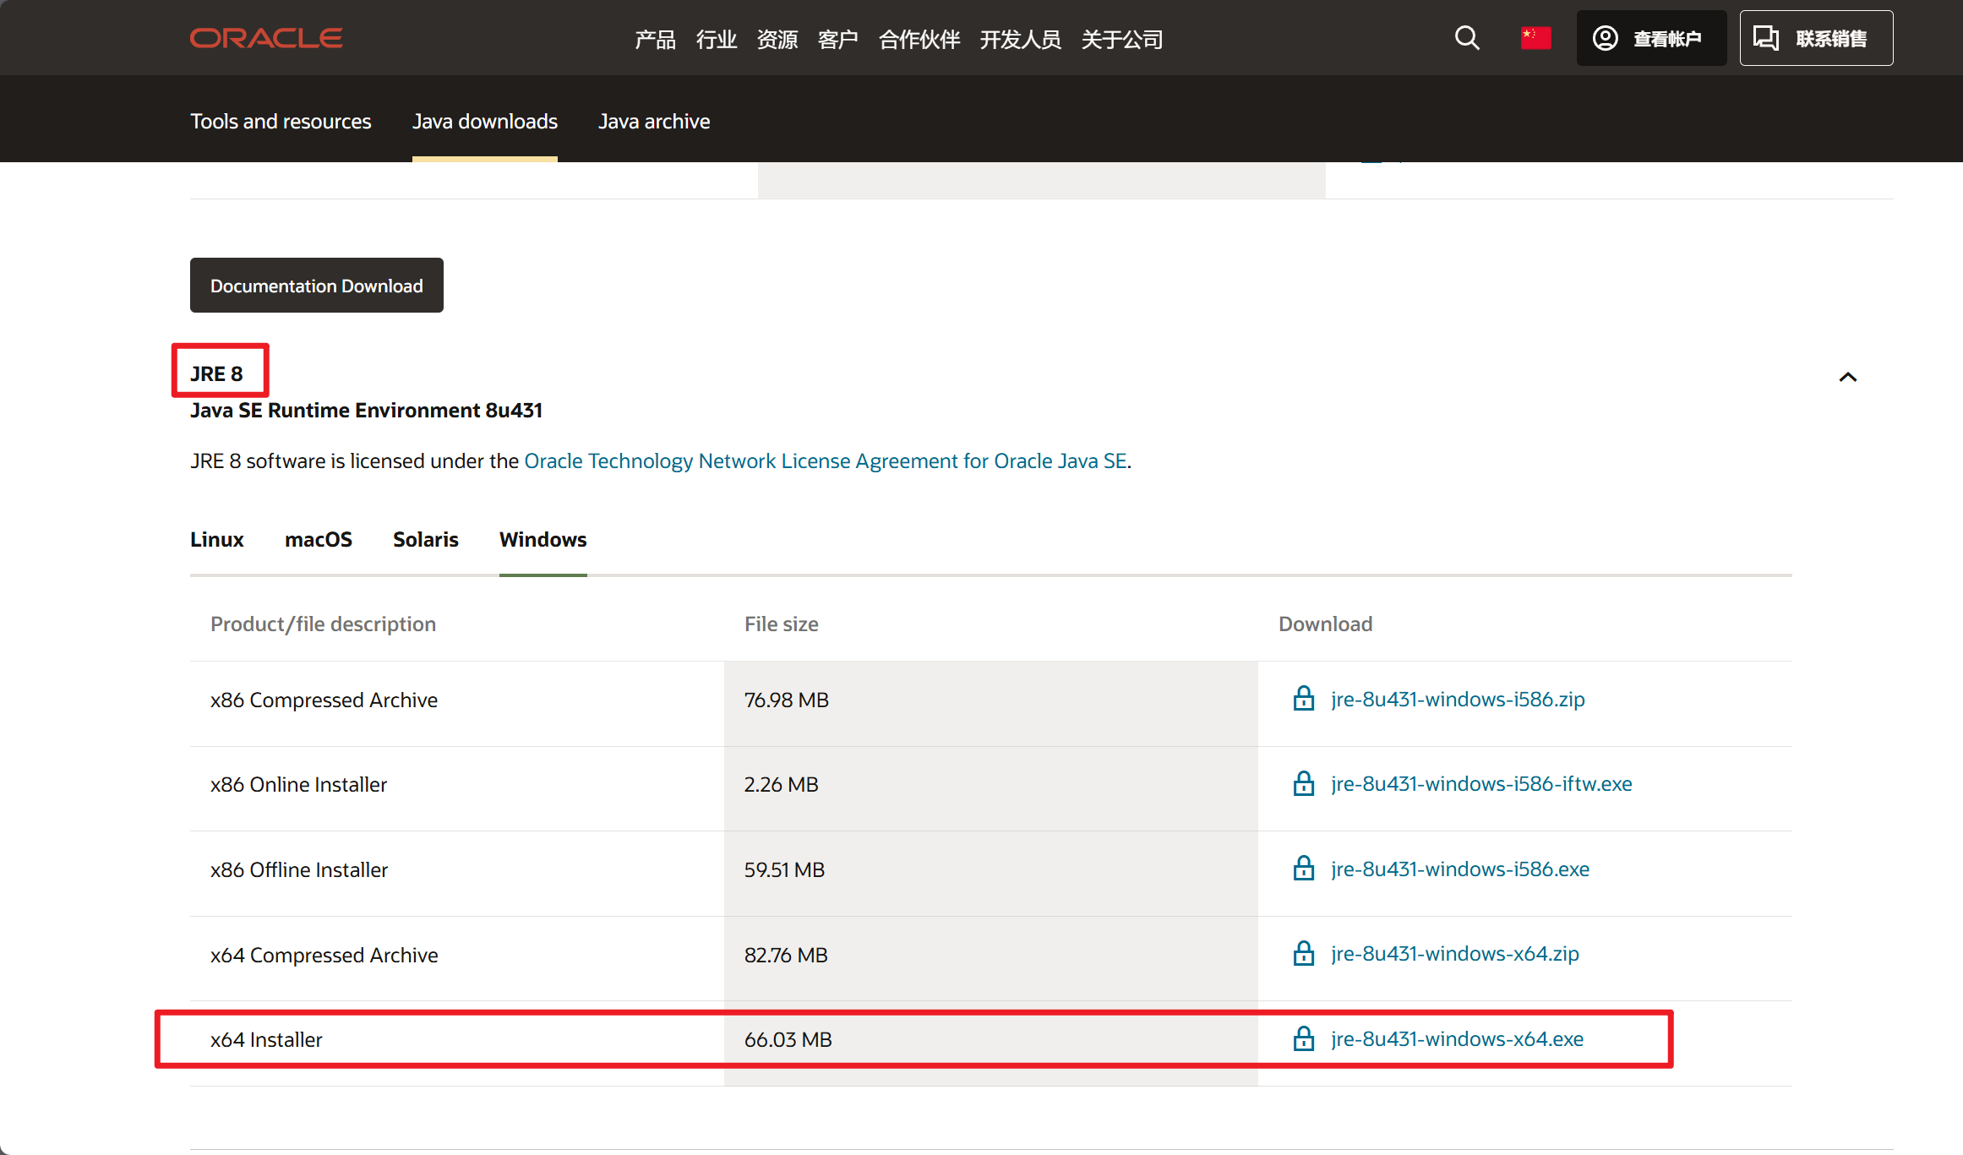Click lock icon beside jre-8u431-windows-i586.exe

click(x=1304, y=869)
